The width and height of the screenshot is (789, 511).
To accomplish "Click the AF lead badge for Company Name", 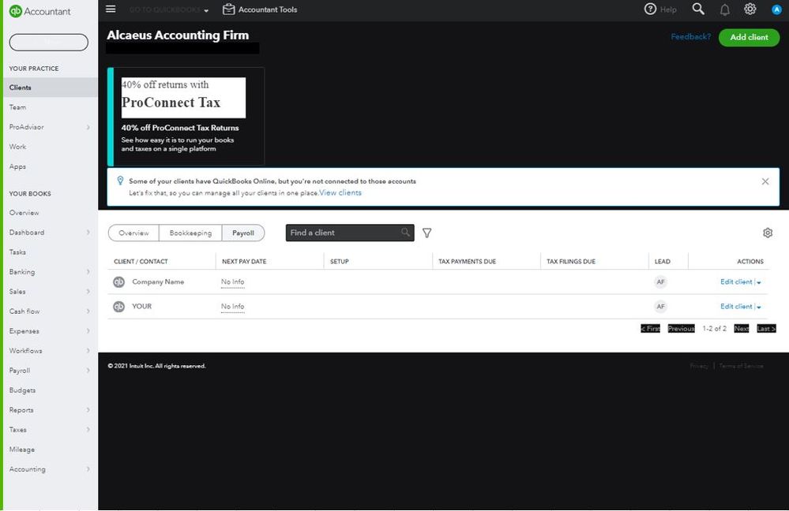I will 660,282.
